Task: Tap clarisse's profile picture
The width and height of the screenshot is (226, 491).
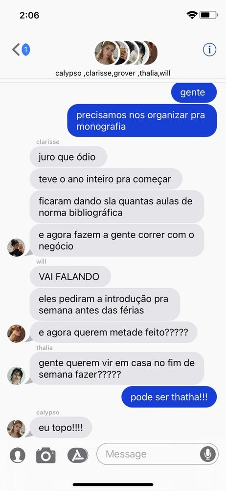Action: [x=16, y=247]
